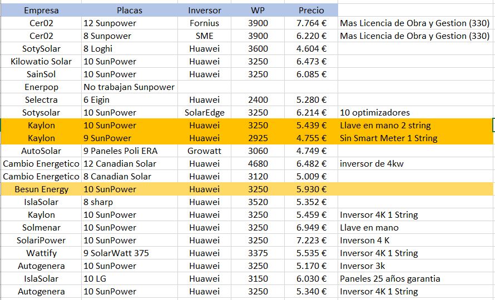Click the Growatt inverter cell

click(204, 151)
